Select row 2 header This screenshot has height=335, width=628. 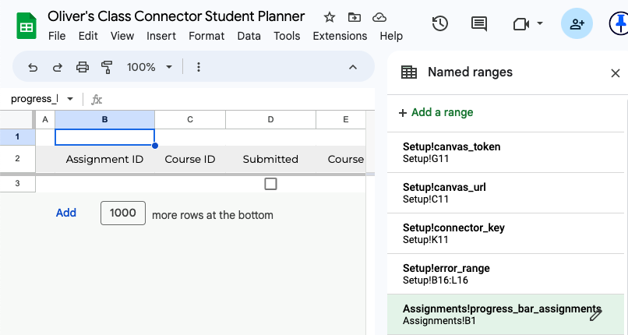click(x=17, y=158)
